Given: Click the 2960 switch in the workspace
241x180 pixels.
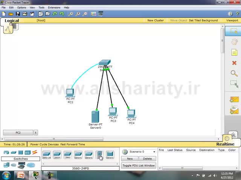Looking at the screenshot, I should [105, 62].
